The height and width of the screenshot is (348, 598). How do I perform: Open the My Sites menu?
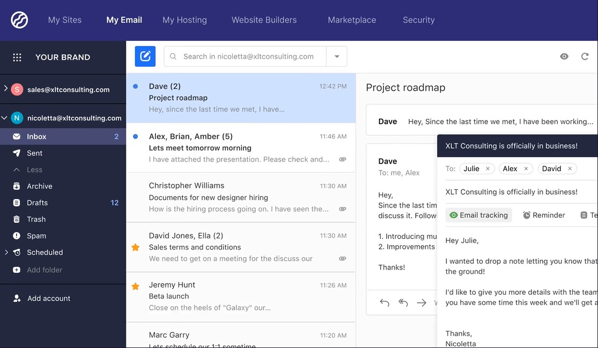(x=65, y=20)
